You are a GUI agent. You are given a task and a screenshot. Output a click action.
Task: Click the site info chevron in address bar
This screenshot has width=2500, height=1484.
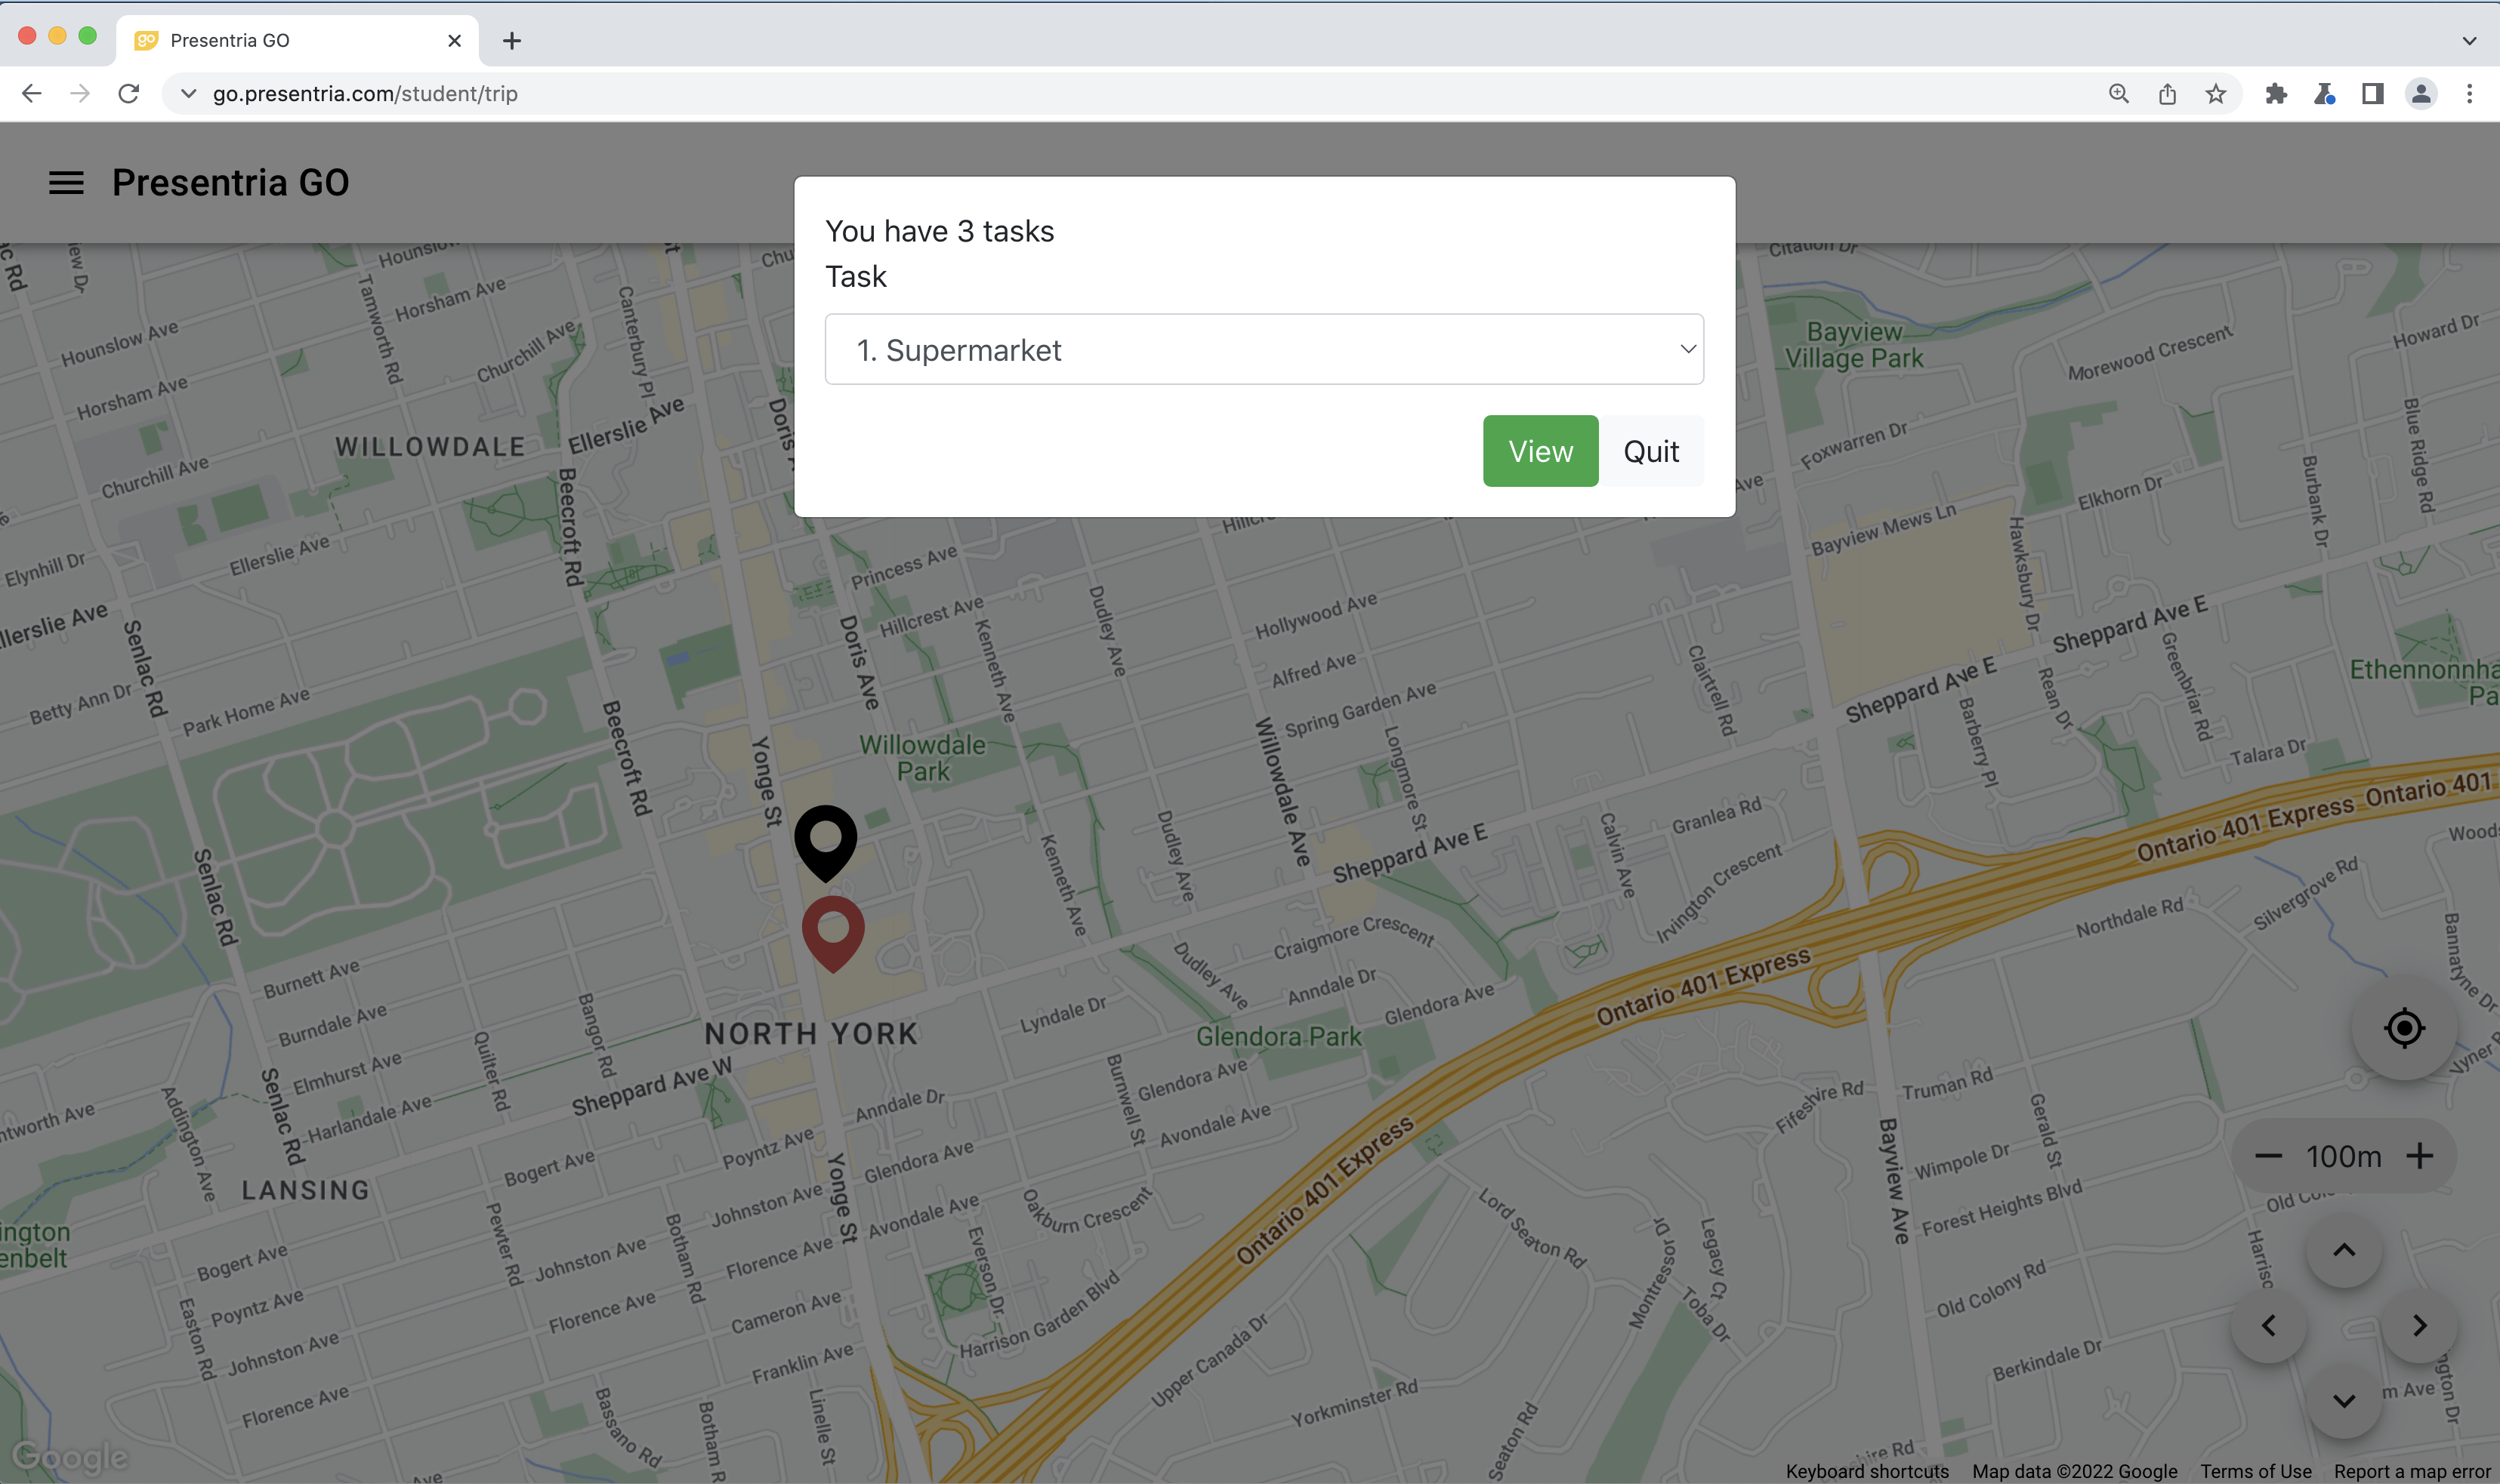187,94
